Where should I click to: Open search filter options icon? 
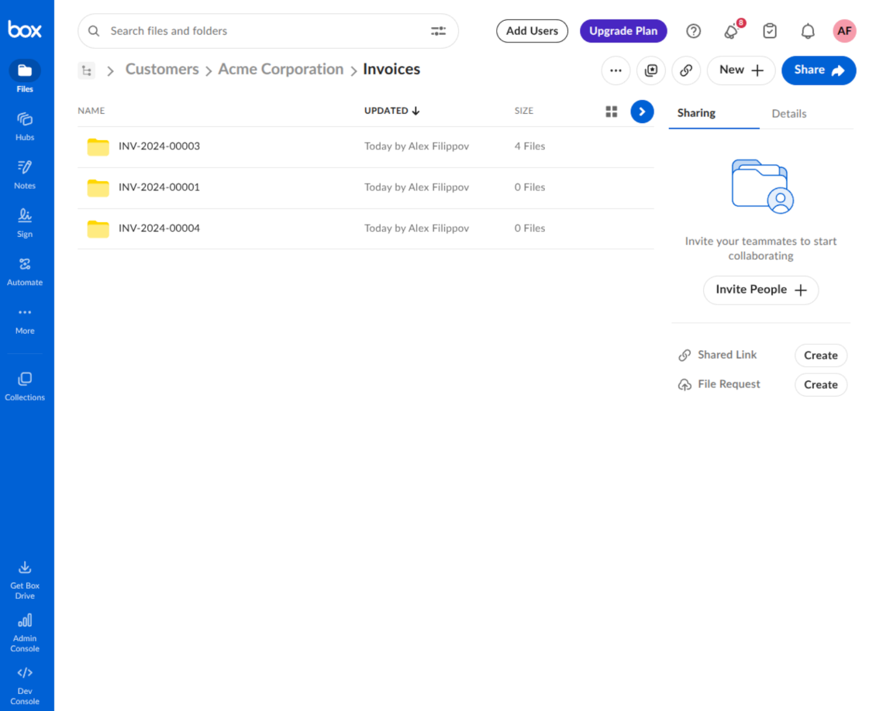click(x=438, y=31)
